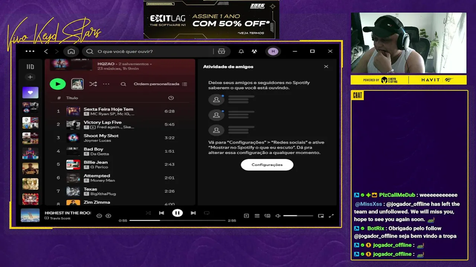Go to Spotify Home
Image resolution: width=476 pixels, height=267 pixels.
(71, 51)
